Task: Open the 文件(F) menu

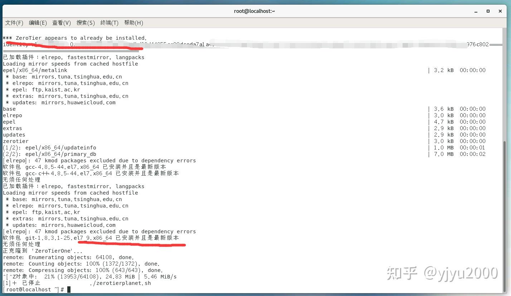Action: pyautogui.click(x=14, y=23)
